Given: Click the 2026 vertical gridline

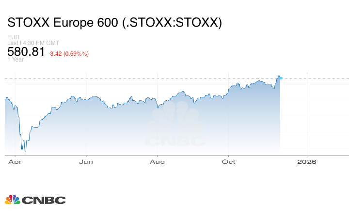Looking at the screenshot, I should pyautogui.click(x=307, y=116).
